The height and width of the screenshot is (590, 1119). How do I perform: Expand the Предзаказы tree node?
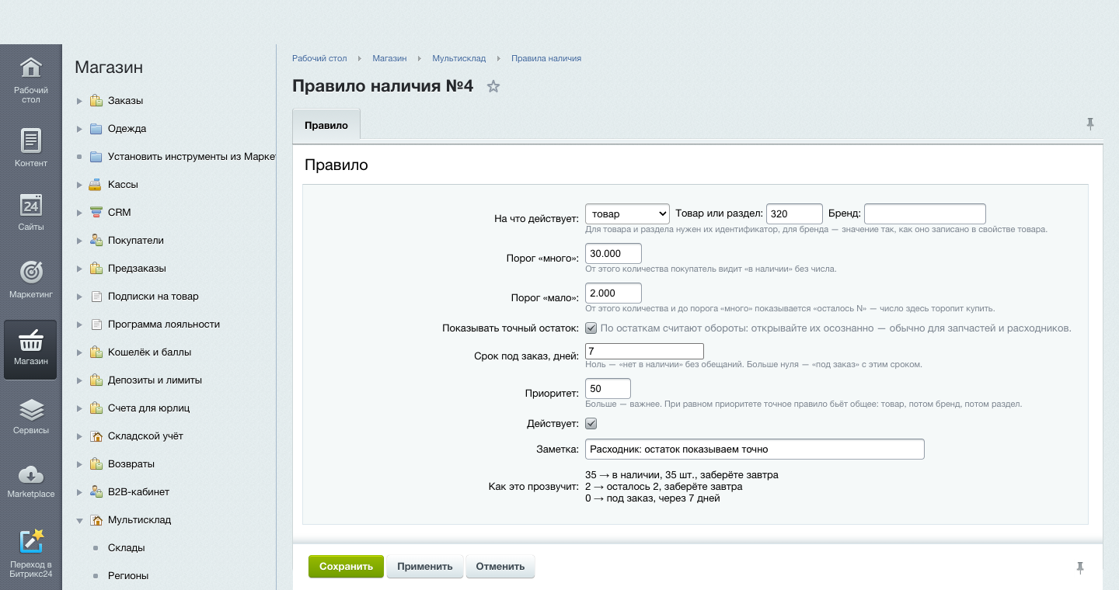tap(79, 269)
